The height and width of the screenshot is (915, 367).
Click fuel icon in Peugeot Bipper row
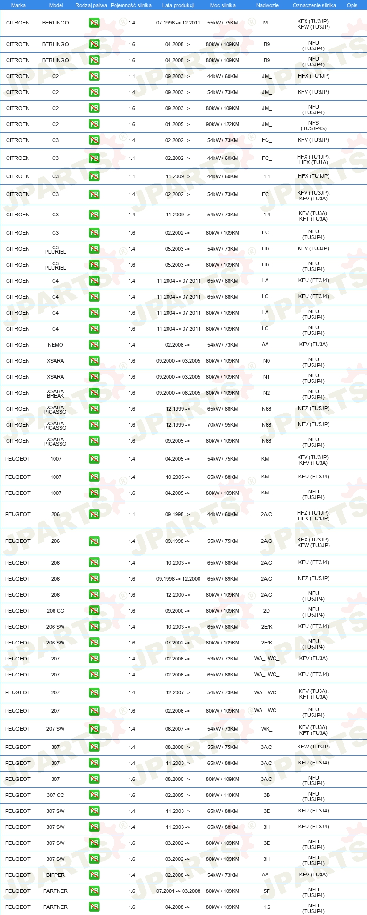click(94, 875)
